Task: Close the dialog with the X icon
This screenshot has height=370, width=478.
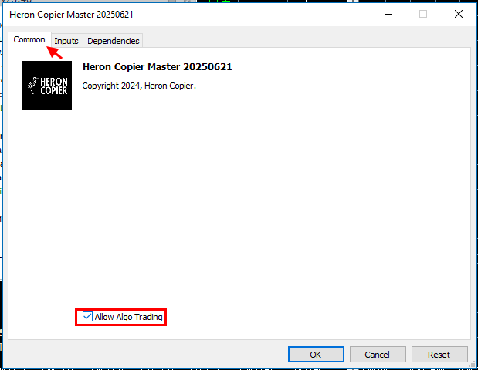Action: [459, 14]
